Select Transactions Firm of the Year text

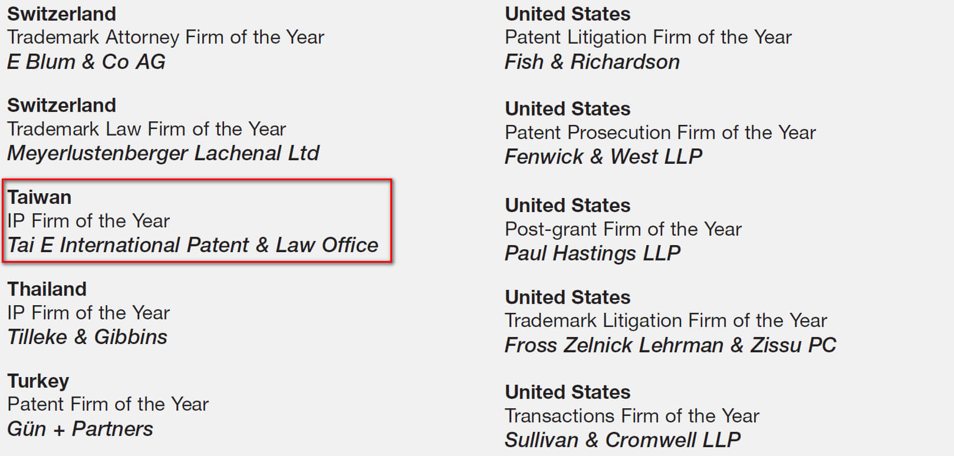[632, 416]
